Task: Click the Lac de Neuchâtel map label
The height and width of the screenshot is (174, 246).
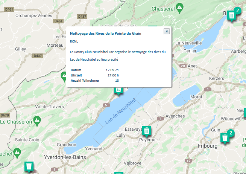Action: pos(120,111)
